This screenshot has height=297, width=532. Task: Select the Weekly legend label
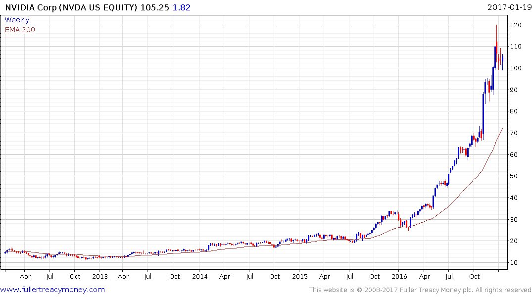[17, 20]
